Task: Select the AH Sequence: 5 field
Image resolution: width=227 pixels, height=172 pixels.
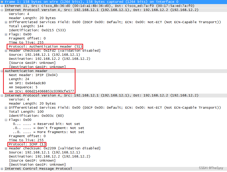Action: click(23, 87)
